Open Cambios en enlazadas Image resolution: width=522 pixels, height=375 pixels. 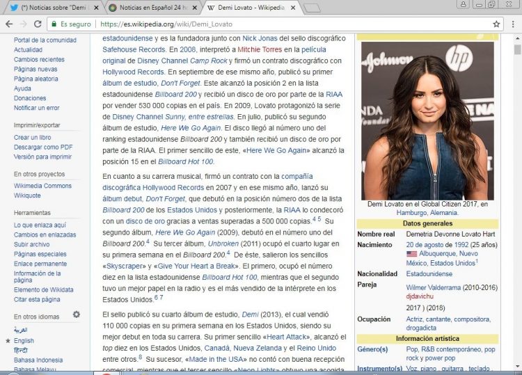tap(45, 234)
